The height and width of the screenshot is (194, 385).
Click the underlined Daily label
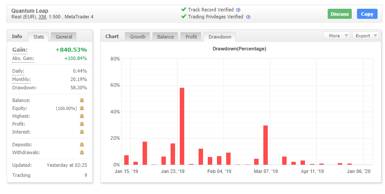pos(18,71)
